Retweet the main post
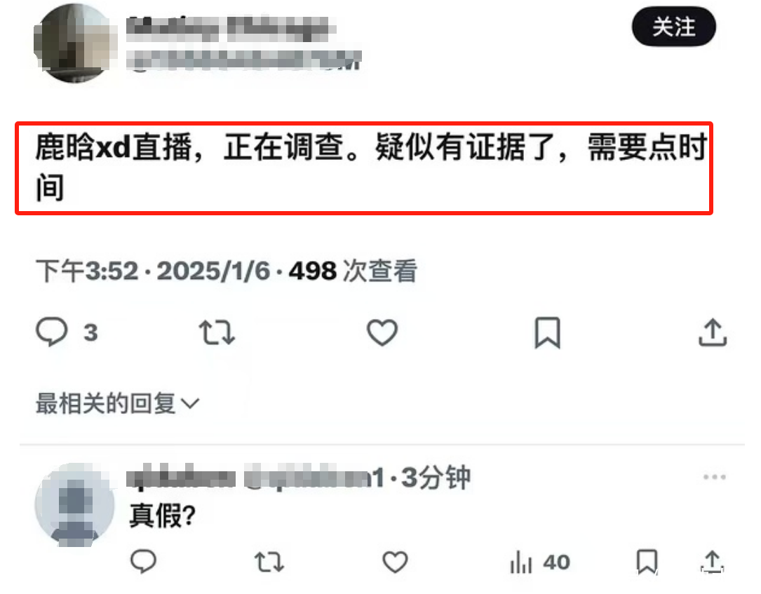761x594 pixels. (217, 332)
